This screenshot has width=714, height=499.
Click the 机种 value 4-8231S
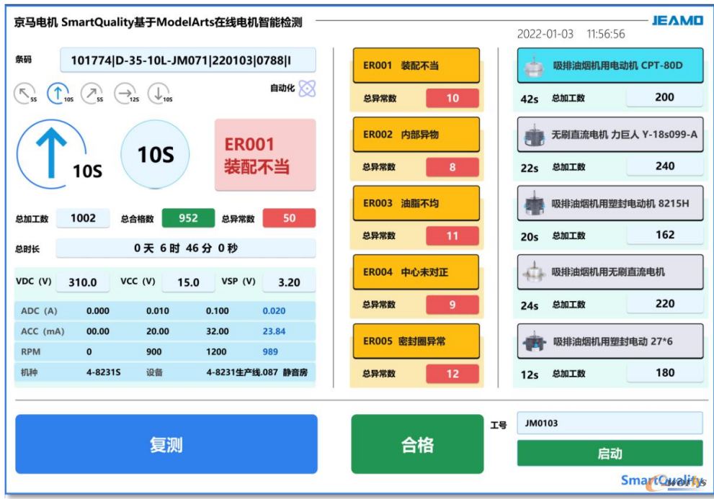103,372
